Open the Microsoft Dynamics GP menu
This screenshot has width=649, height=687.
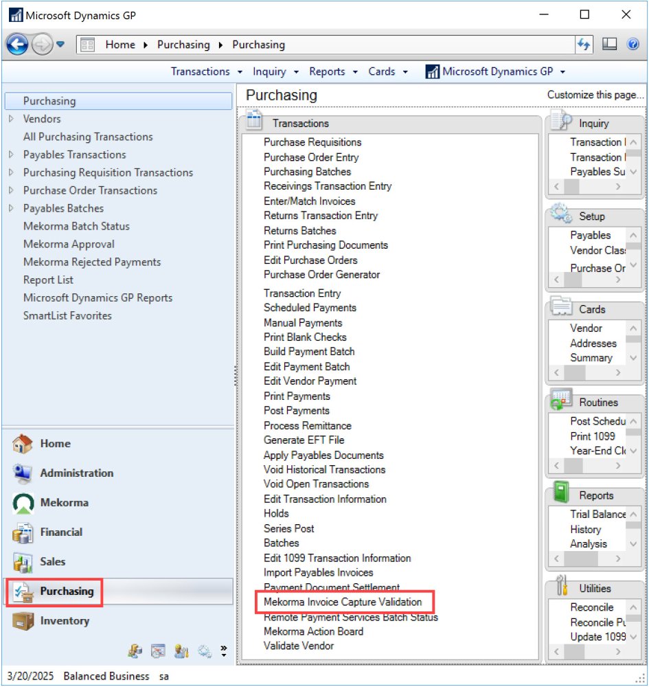495,71
